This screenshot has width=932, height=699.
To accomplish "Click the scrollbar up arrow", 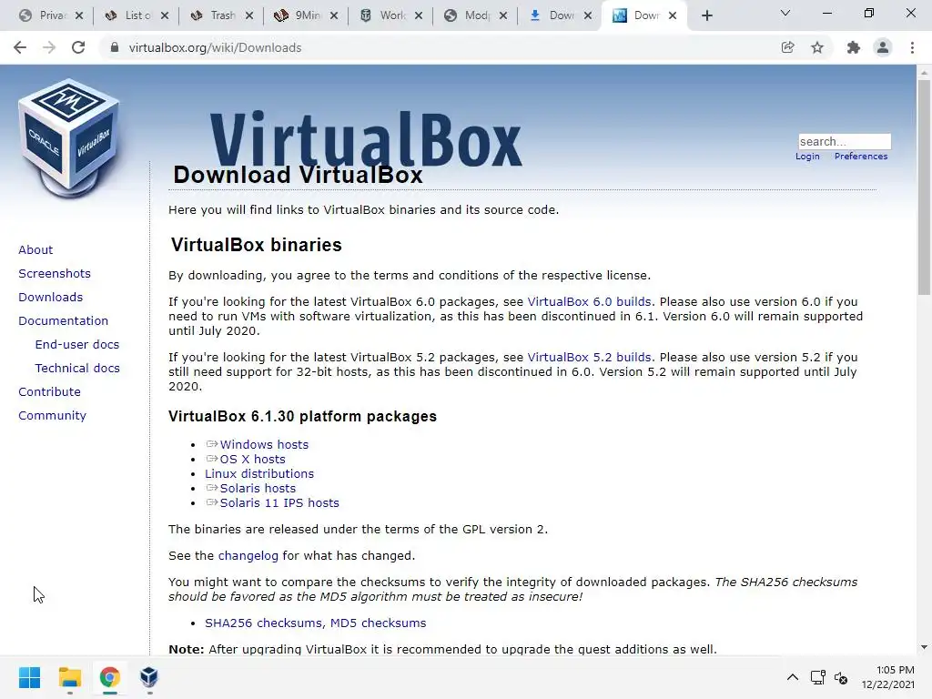I will click(924, 72).
